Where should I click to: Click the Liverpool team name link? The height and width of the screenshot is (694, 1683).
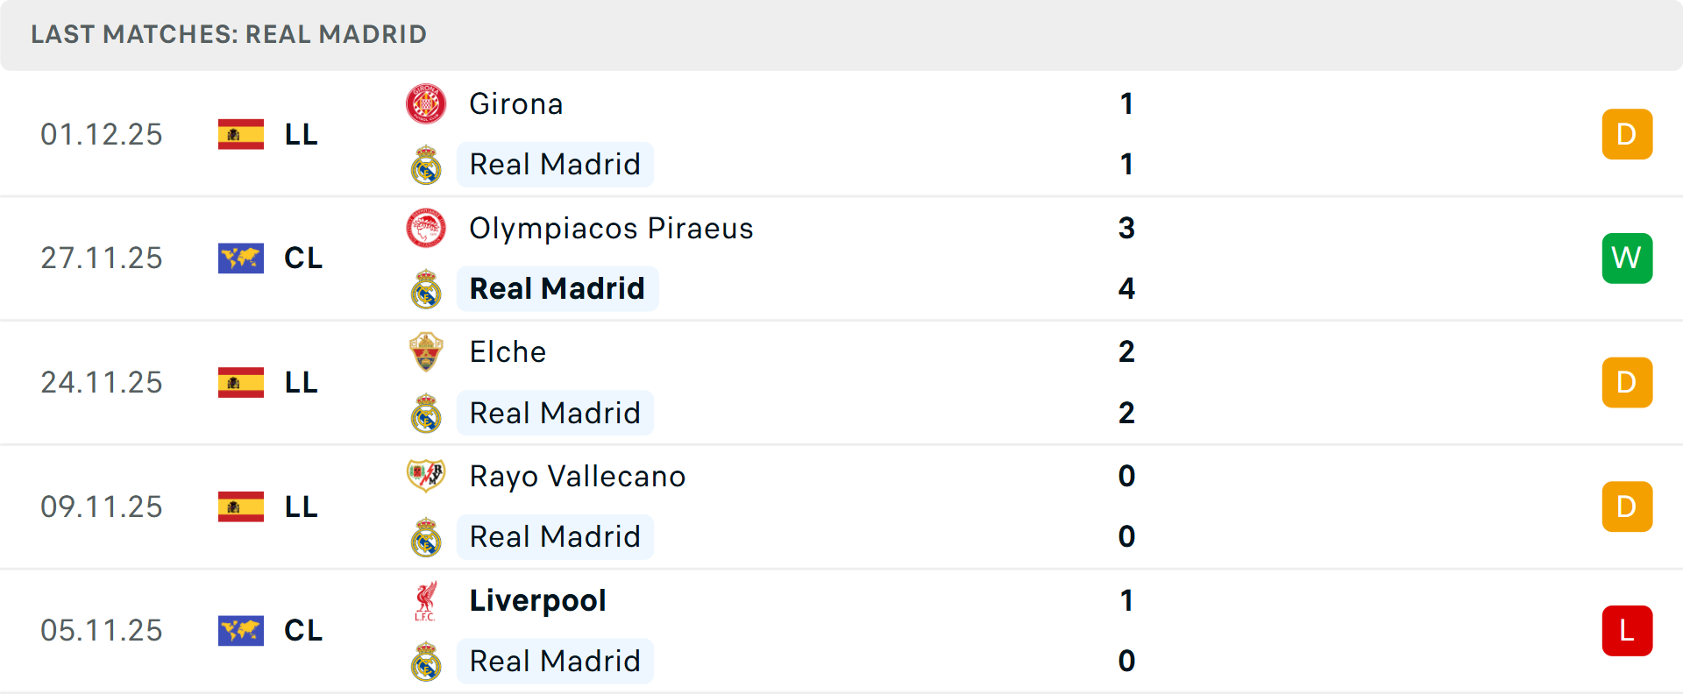click(537, 600)
